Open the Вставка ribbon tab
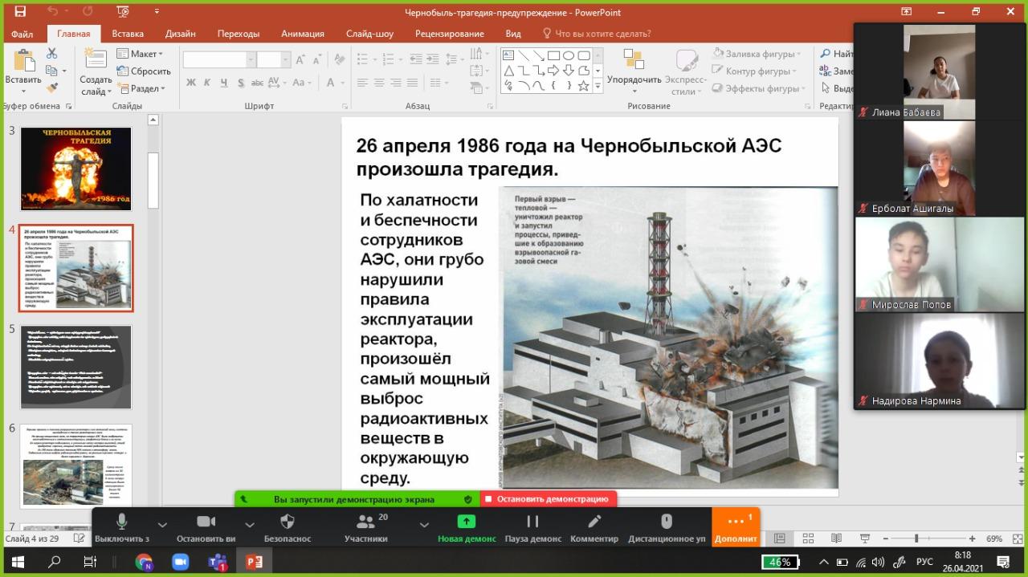1028x577 pixels. (x=128, y=34)
